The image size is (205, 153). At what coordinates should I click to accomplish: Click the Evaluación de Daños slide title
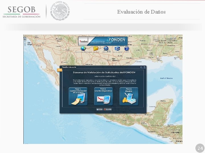pyautogui.click(x=141, y=12)
